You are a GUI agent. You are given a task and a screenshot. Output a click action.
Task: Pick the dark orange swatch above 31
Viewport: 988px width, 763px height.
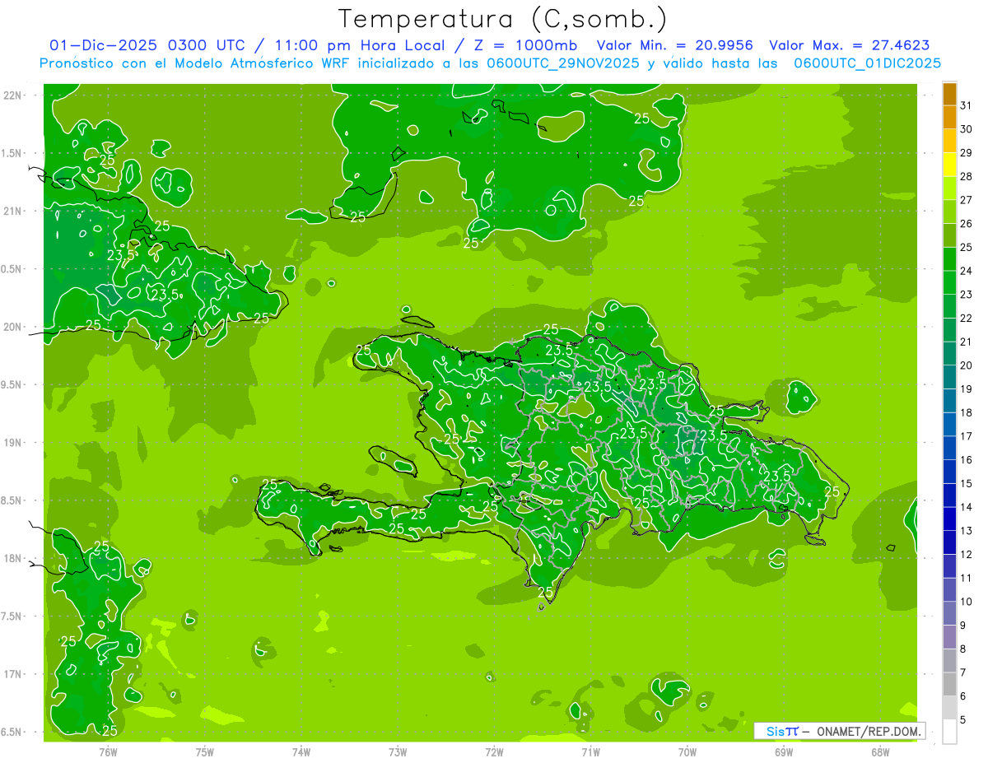point(949,94)
